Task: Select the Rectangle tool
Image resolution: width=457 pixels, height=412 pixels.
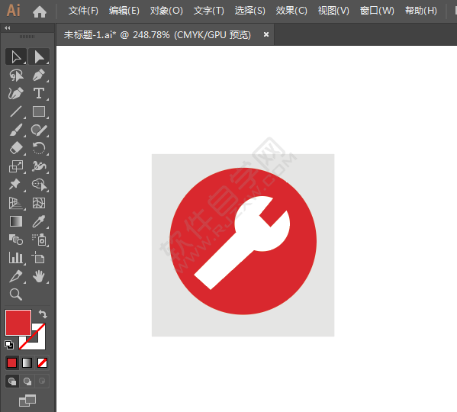Action: [39, 111]
